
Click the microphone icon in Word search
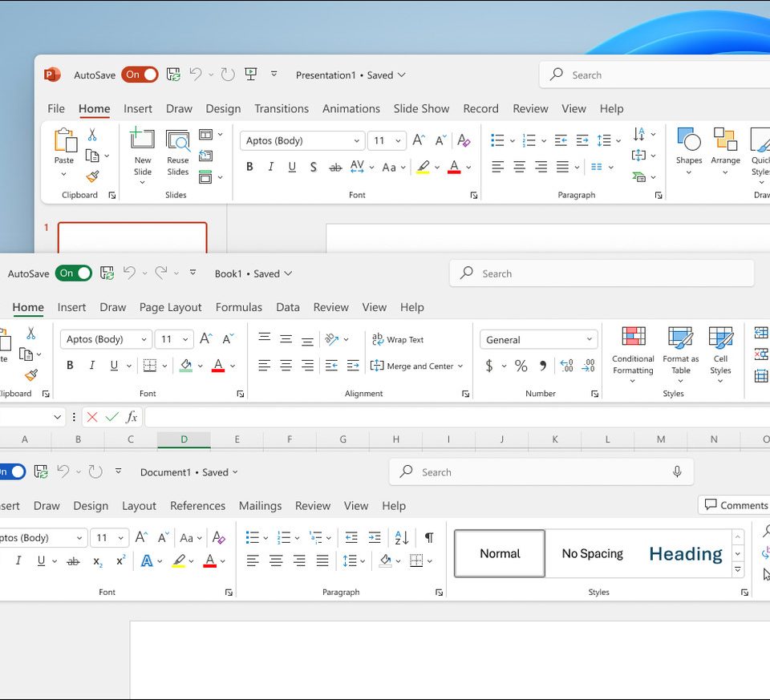coord(677,472)
